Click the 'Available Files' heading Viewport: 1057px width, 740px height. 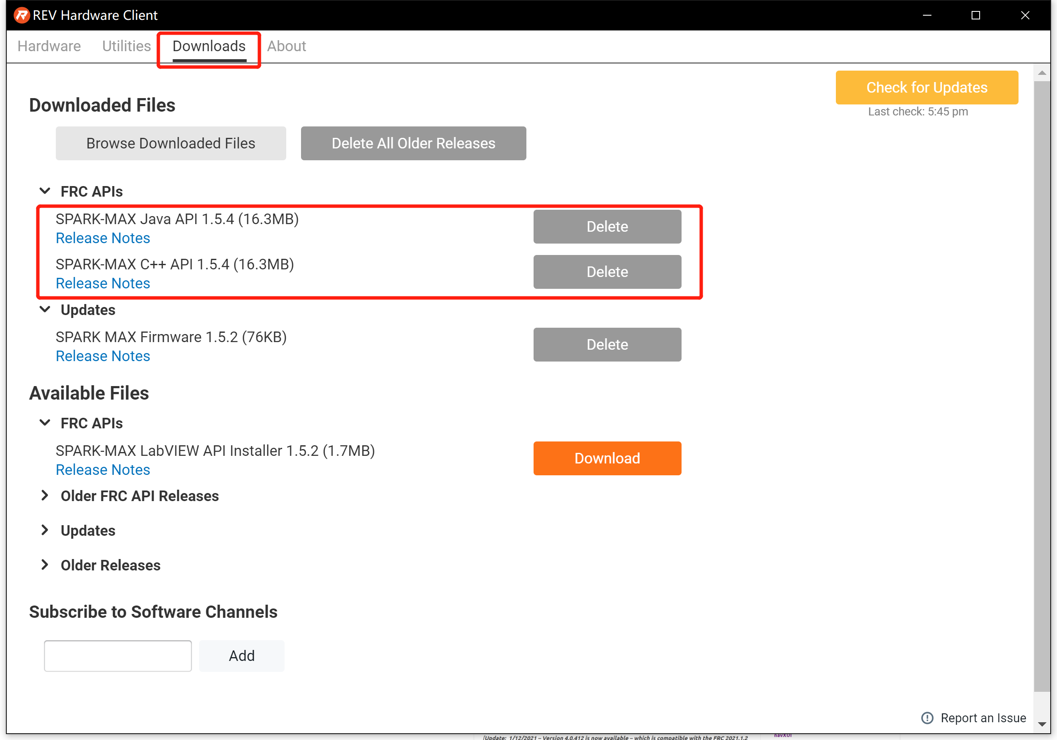pyautogui.click(x=89, y=393)
